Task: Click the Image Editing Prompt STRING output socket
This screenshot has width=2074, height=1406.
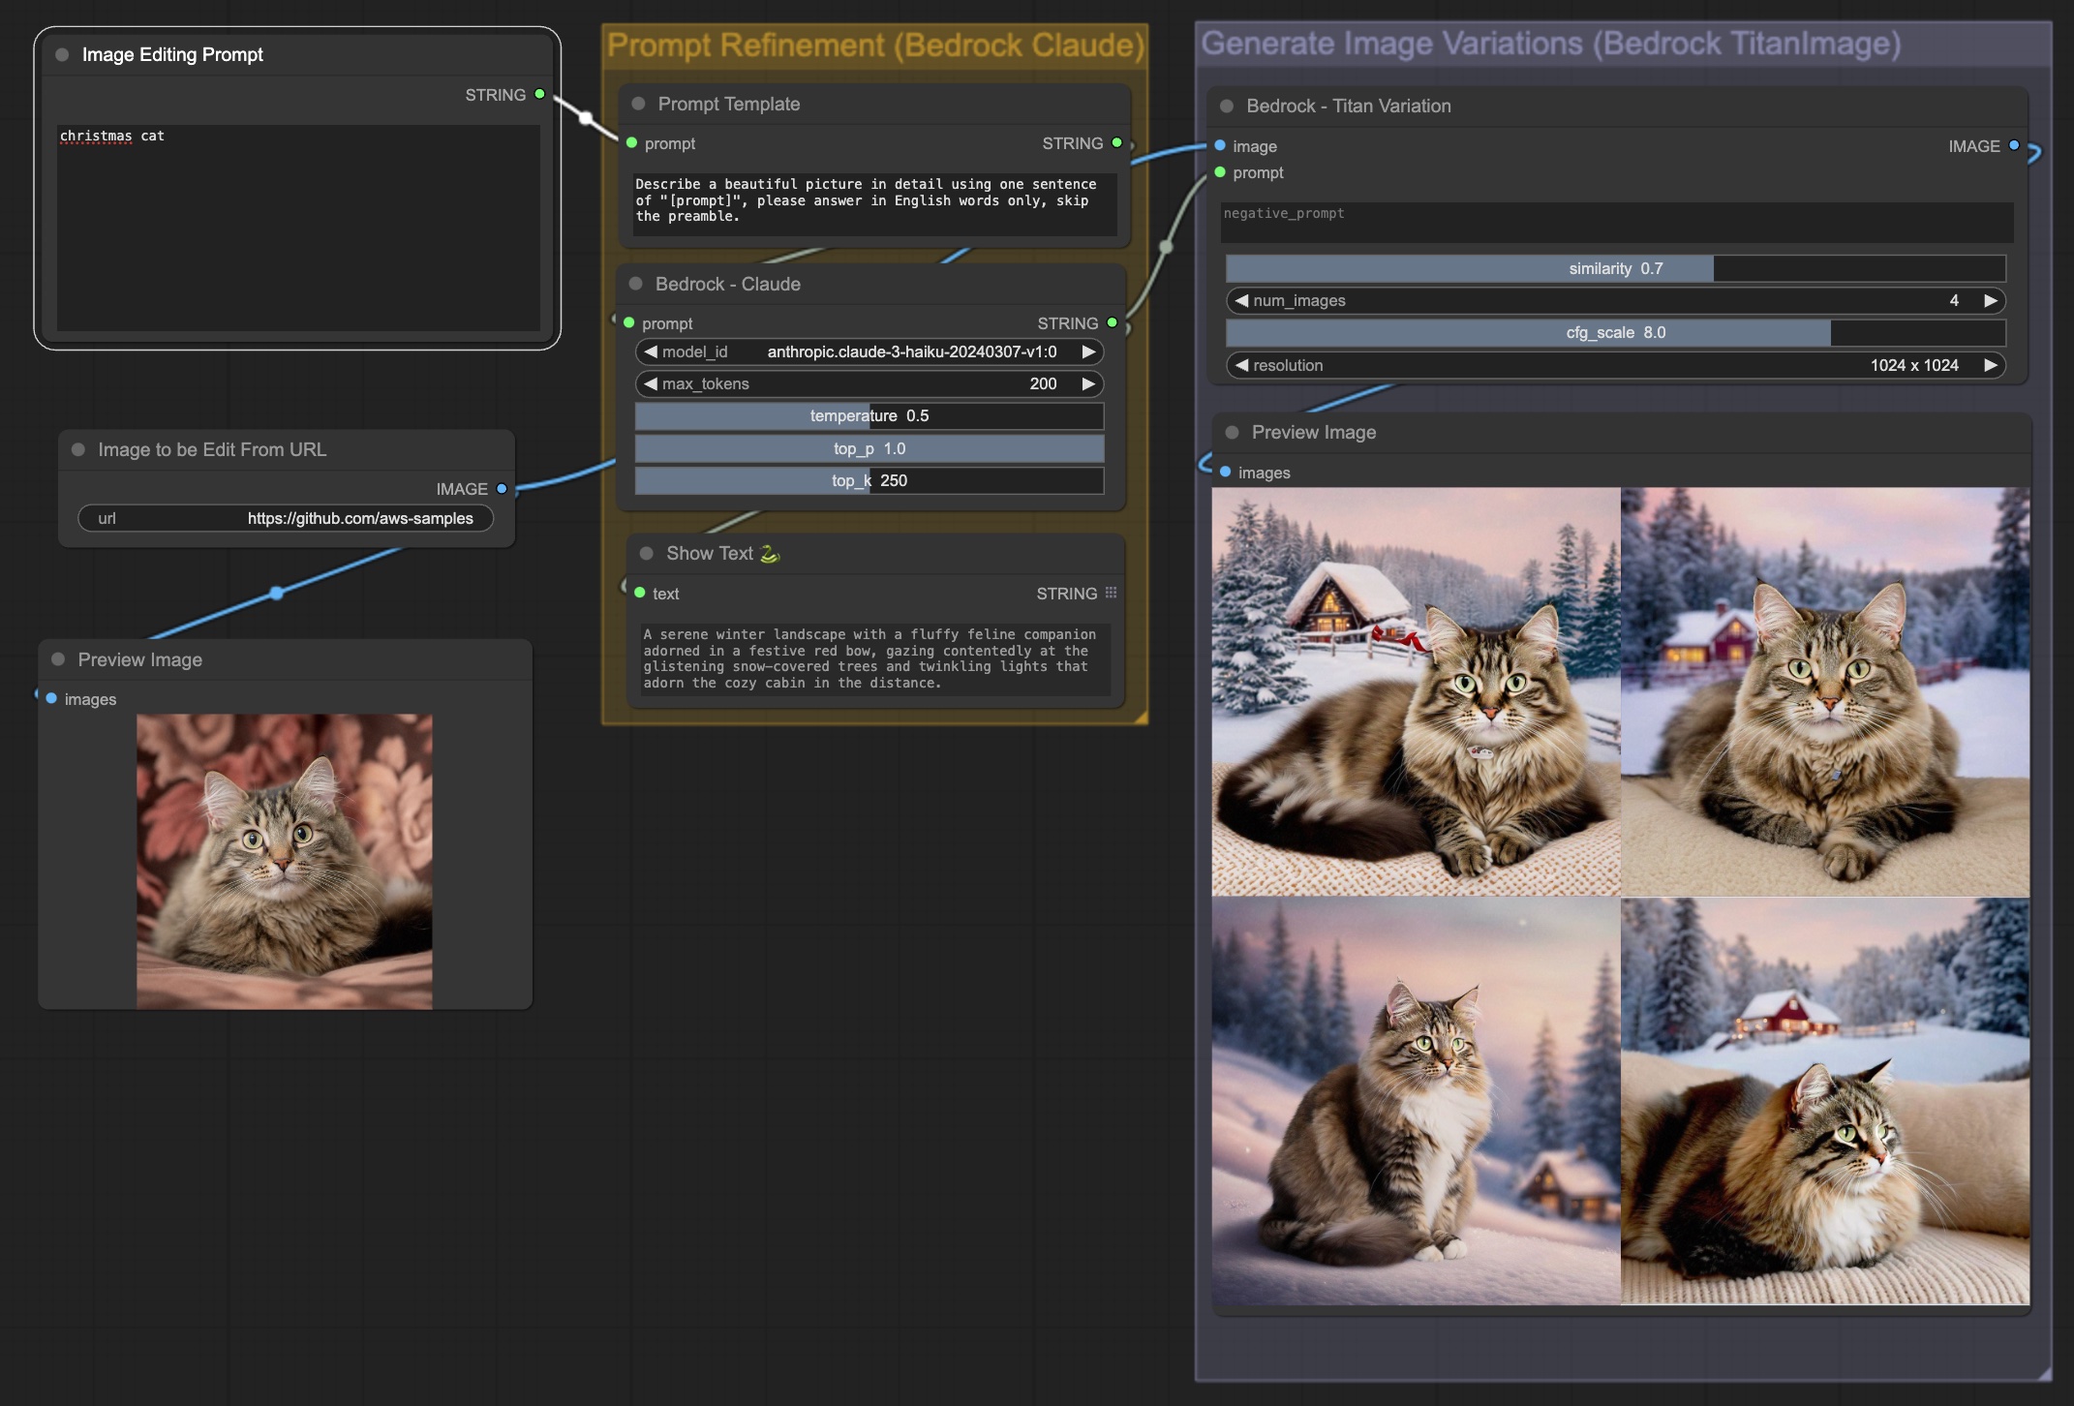Action: tap(539, 94)
